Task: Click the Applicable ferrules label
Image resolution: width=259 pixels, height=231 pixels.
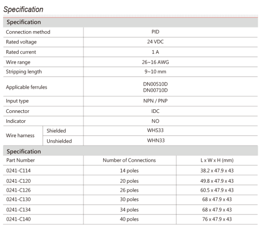Action: pos(26,87)
